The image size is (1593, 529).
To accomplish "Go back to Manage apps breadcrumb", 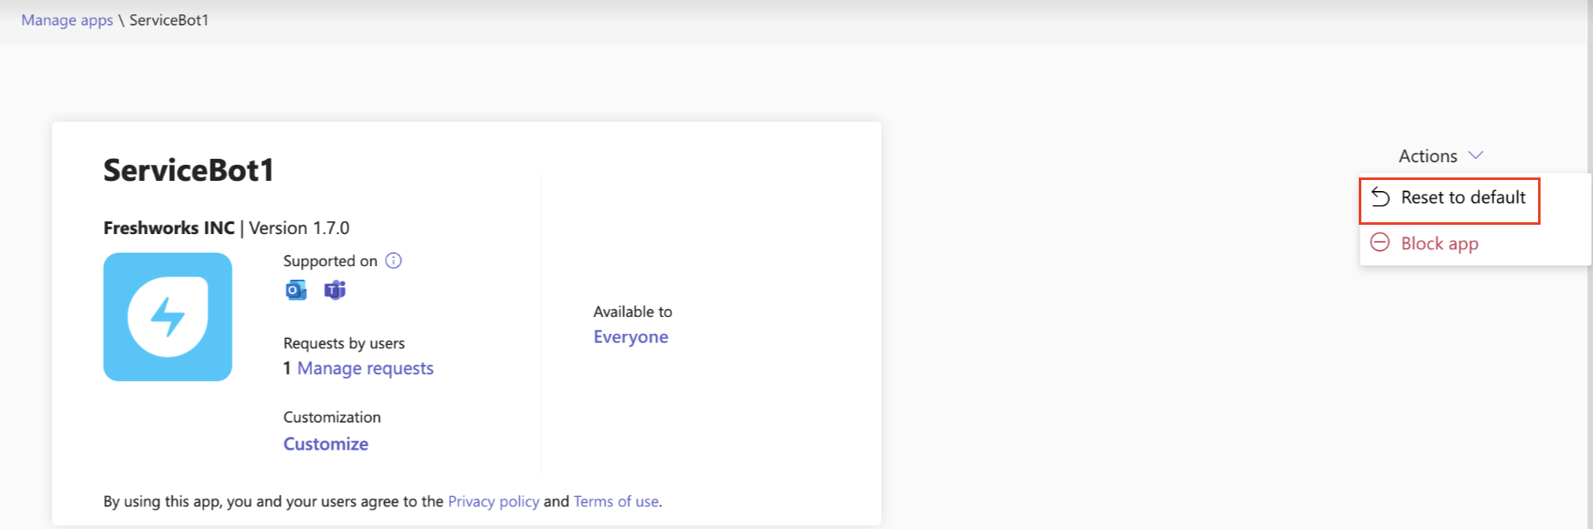I will coord(67,20).
